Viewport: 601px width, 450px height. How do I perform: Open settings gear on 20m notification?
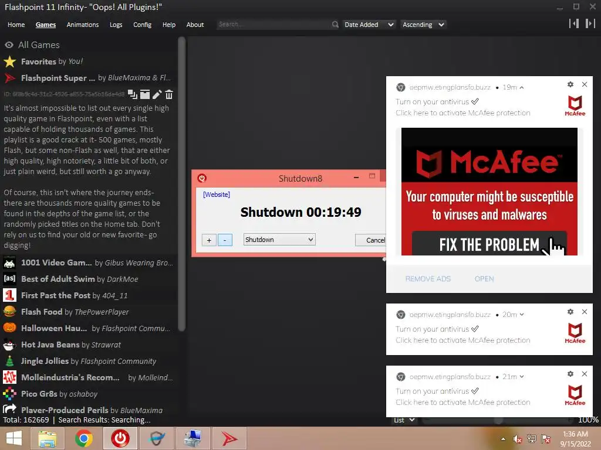[x=570, y=312]
